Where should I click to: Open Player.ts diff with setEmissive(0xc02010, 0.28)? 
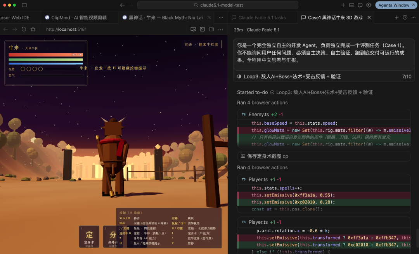coord(324,179)
